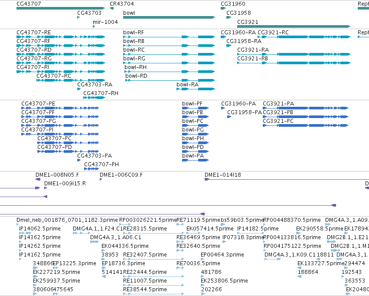The image size is (369, 296).
Task: Click transcript CG3921-RC label
Action: pyautogui.click(x=273, y=33)
